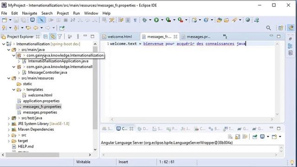Toggle Show Whitespace Characters pilcrow icon

[135, 20]
